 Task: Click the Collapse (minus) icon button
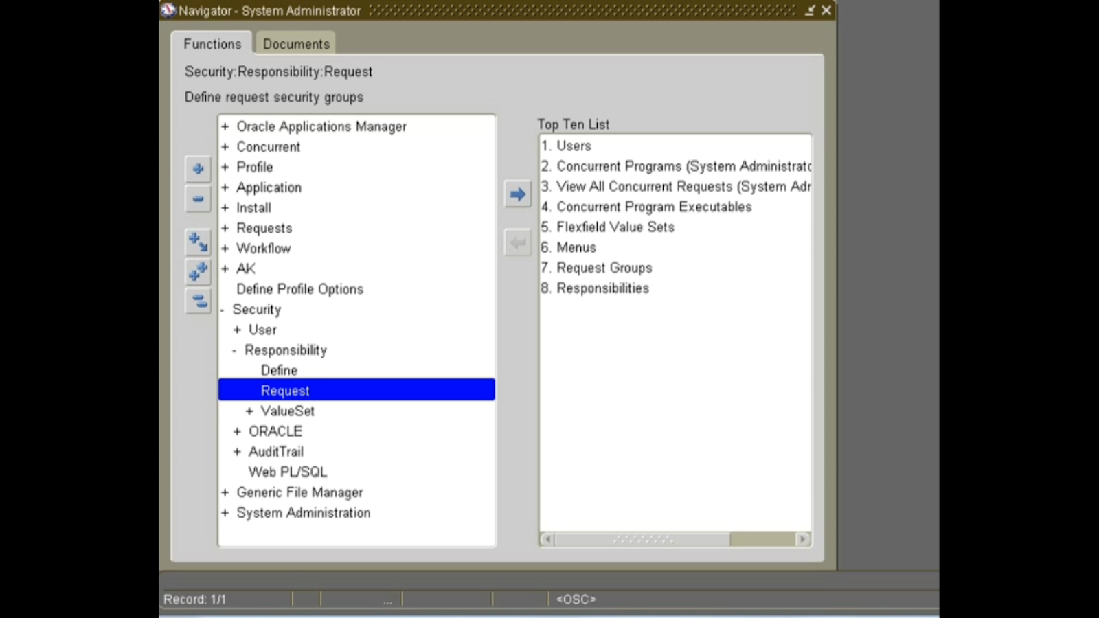[x=198, y=199]
